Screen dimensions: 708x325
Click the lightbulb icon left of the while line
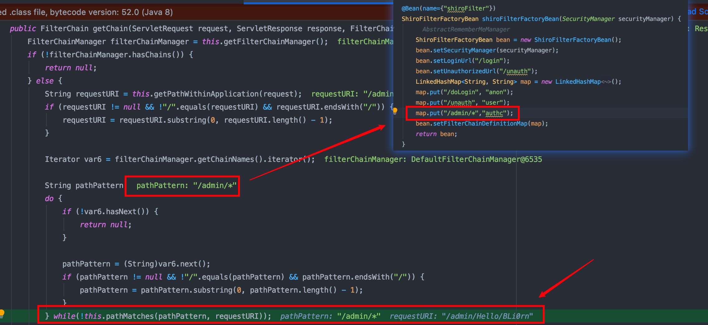2,313
